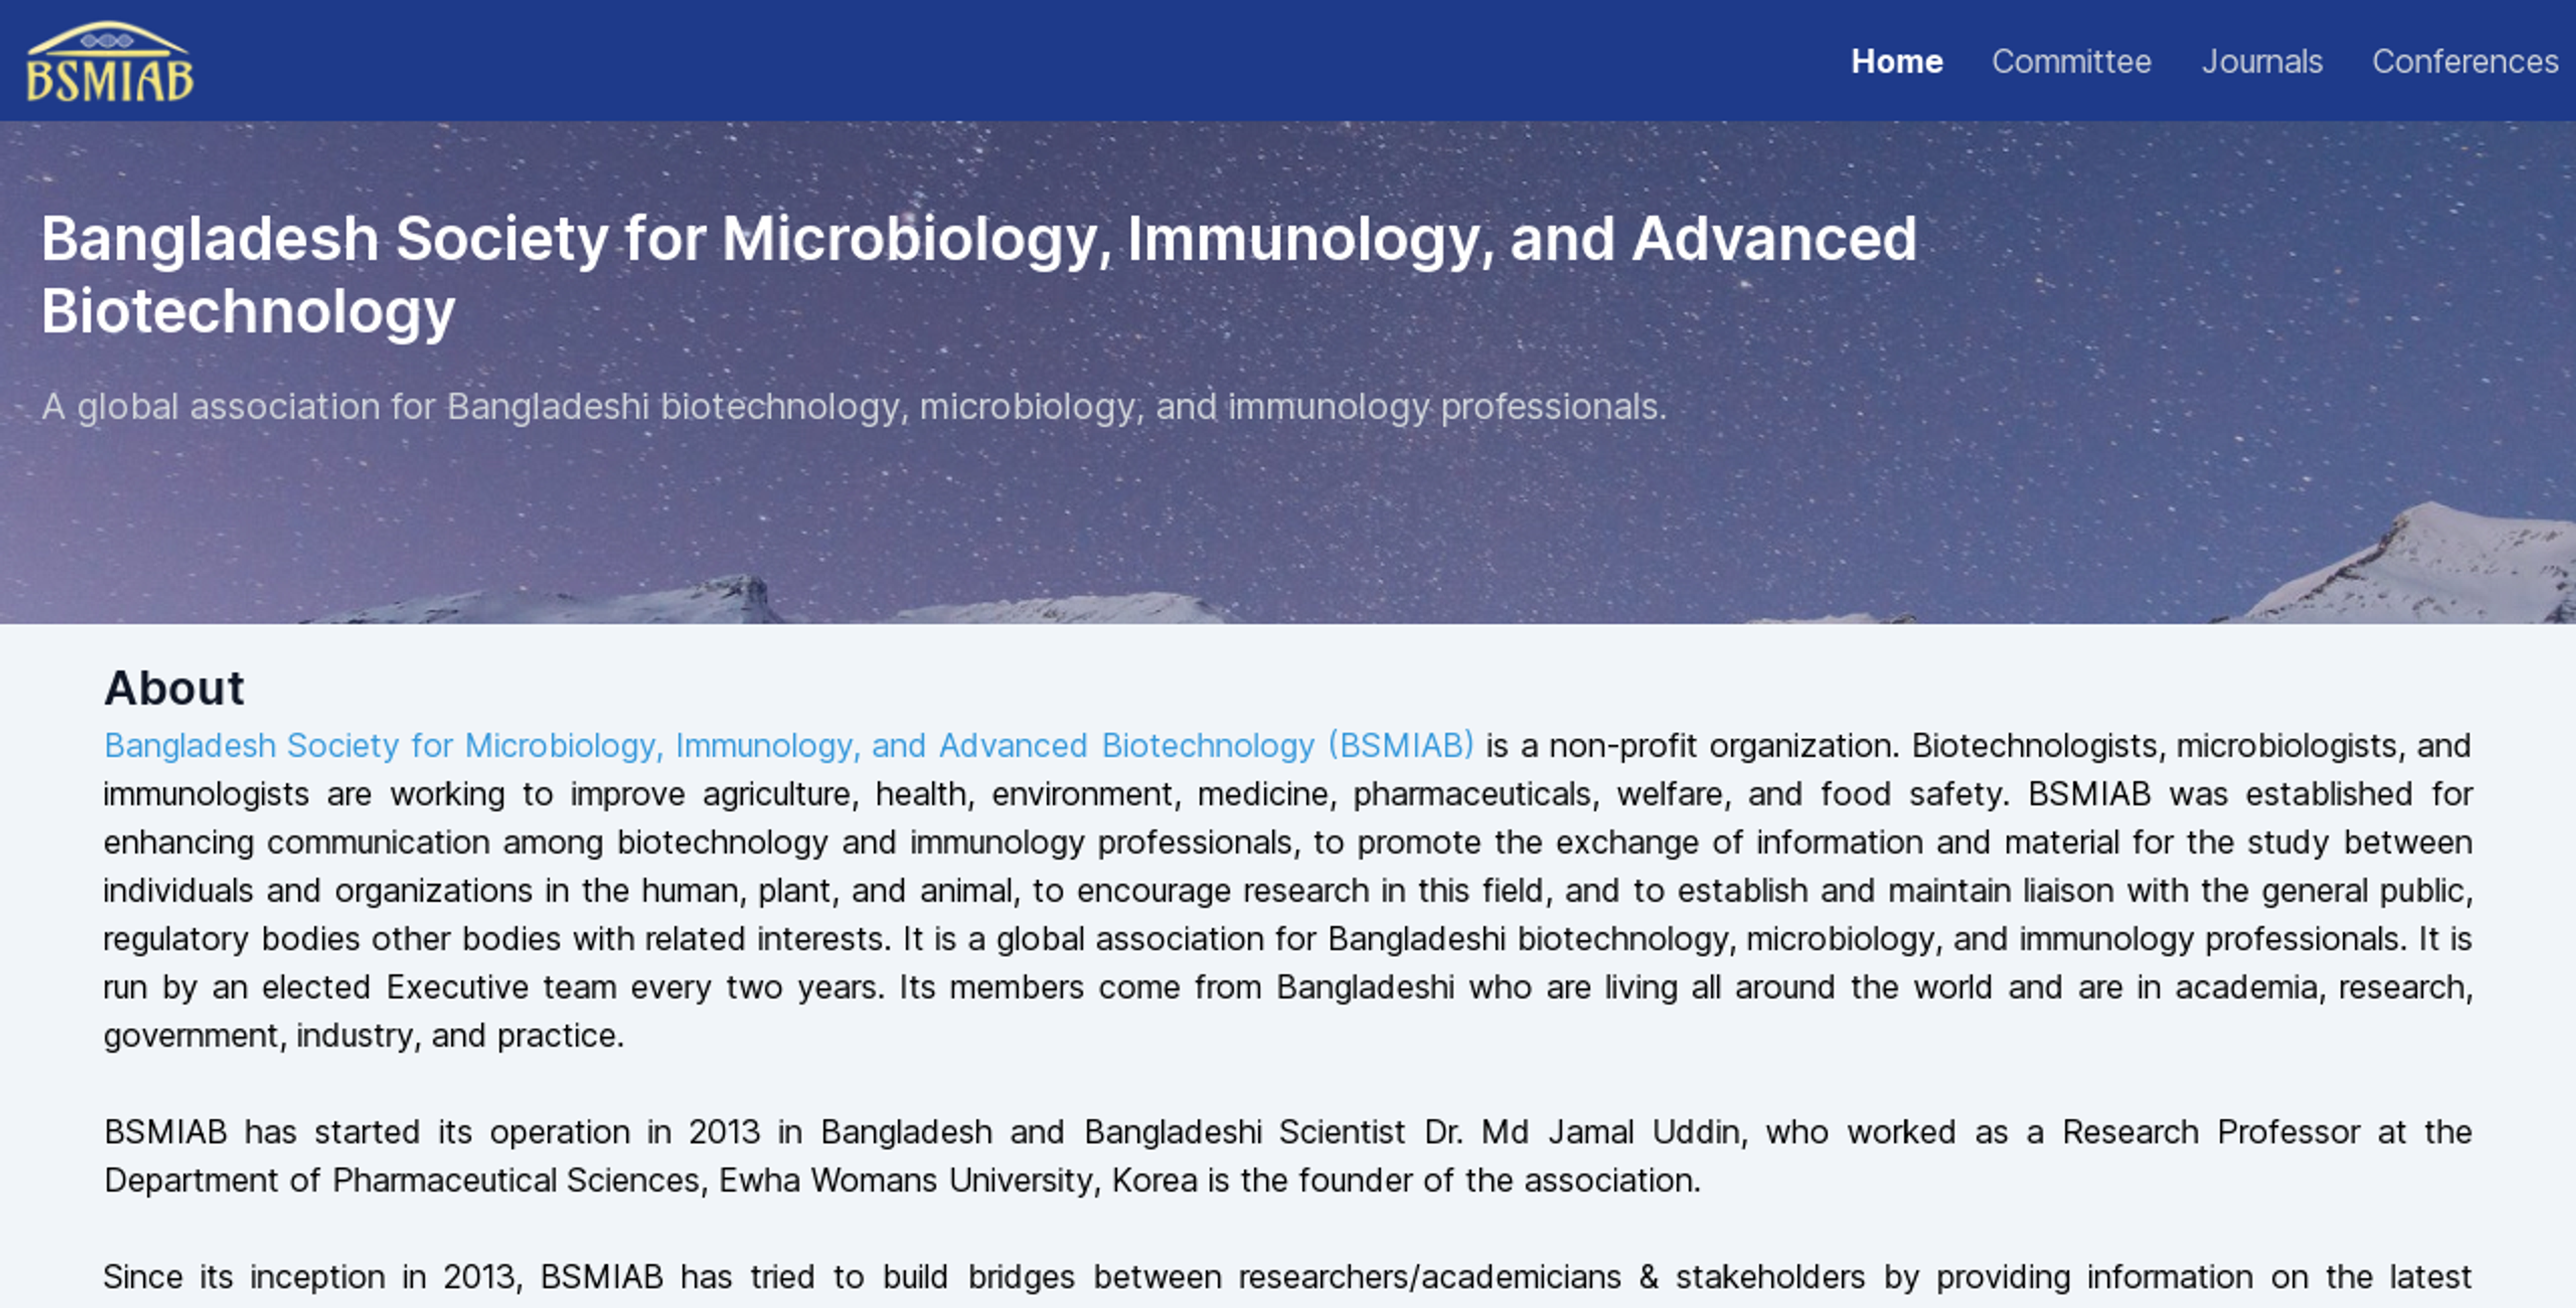Select the 'A global association' subtitle text

pyautogui.click(x=854, y=406)
